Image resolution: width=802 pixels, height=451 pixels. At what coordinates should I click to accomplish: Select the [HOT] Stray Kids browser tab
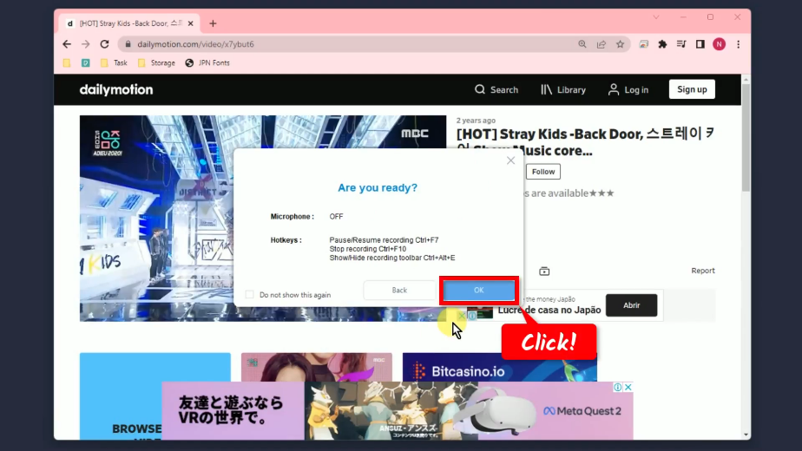(x=129, y=23)
